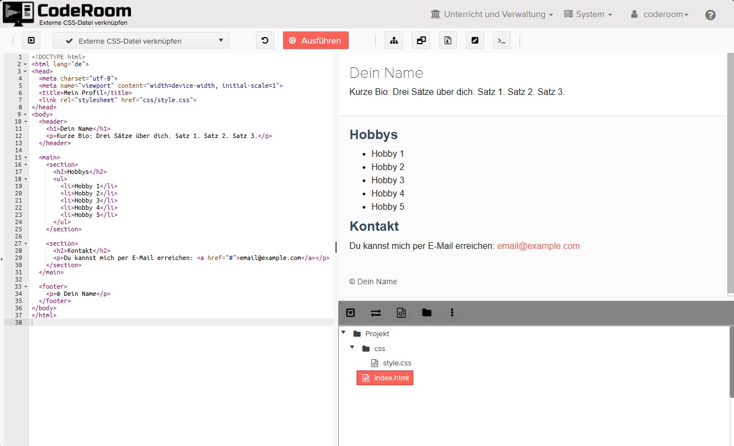Click the overlapping windows icon
The image size is (734, 446).
coord(421,40)
